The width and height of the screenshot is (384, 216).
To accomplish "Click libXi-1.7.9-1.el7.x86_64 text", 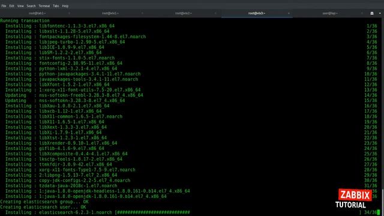I will click(x=70, y=133).
